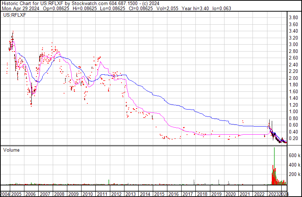Image resolution: width=302 pixels, height=197 pixels.
Task: Select the 2012 year marker on time axis
Action: 116,194
